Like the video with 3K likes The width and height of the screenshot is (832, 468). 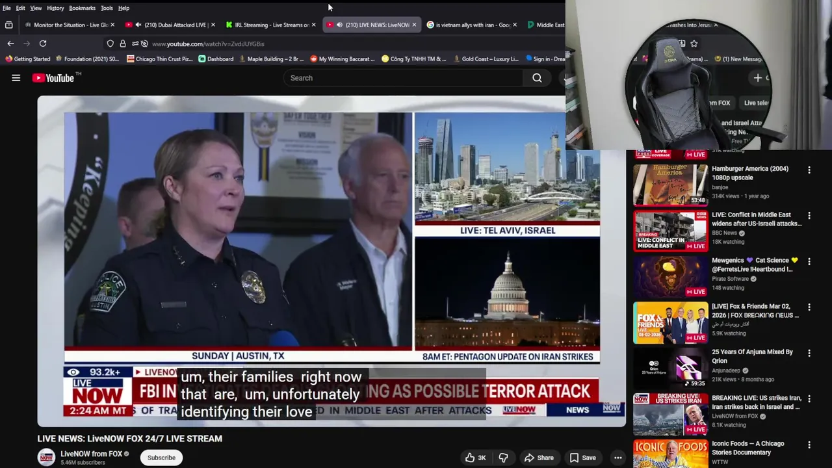(475, 458)
